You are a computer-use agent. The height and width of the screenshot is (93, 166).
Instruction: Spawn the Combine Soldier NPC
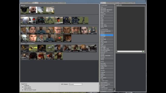point(41,20)
